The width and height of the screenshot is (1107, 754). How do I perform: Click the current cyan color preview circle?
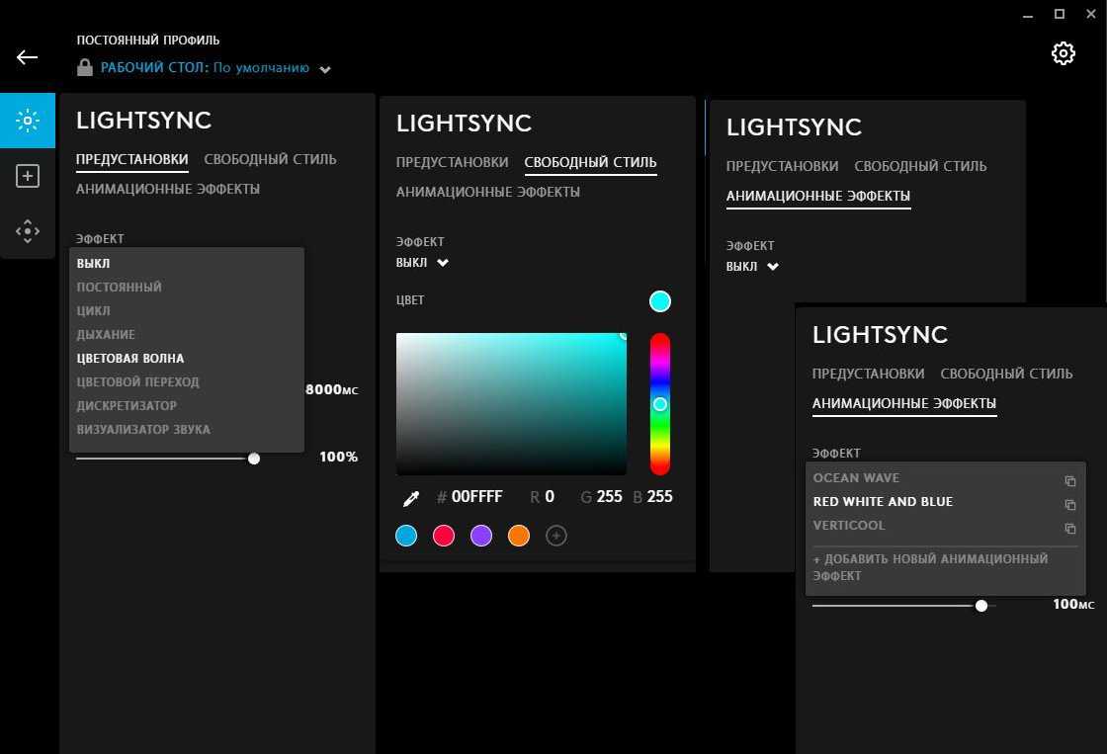[x=660, y=301]
